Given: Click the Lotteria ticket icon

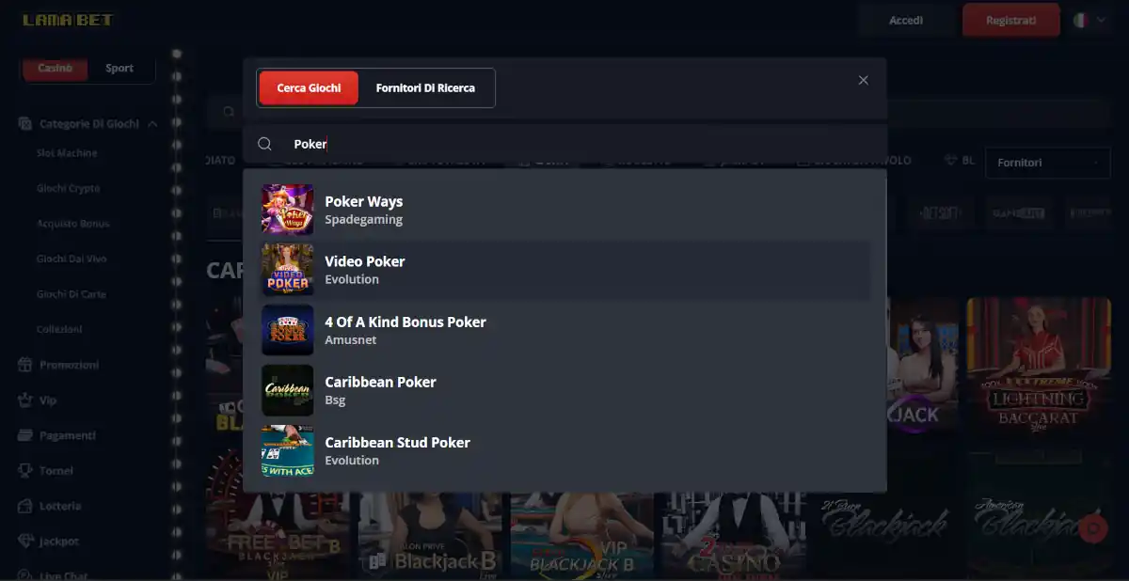Looking at the screenshot, I should (x=25, y=506).
